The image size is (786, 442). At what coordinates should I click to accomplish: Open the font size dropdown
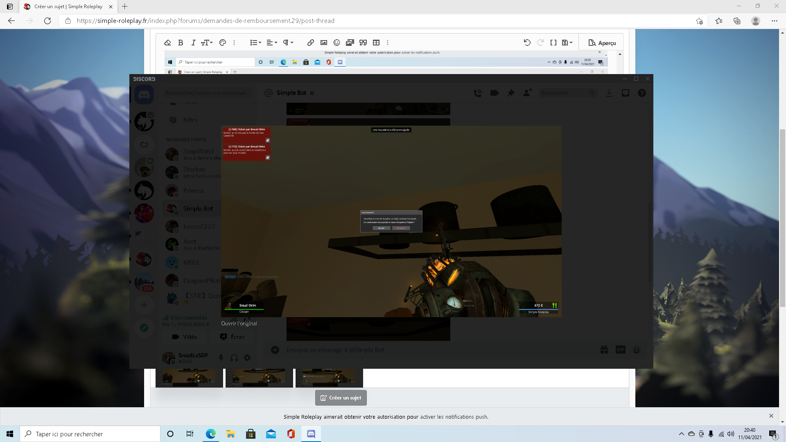pos(207,43)
